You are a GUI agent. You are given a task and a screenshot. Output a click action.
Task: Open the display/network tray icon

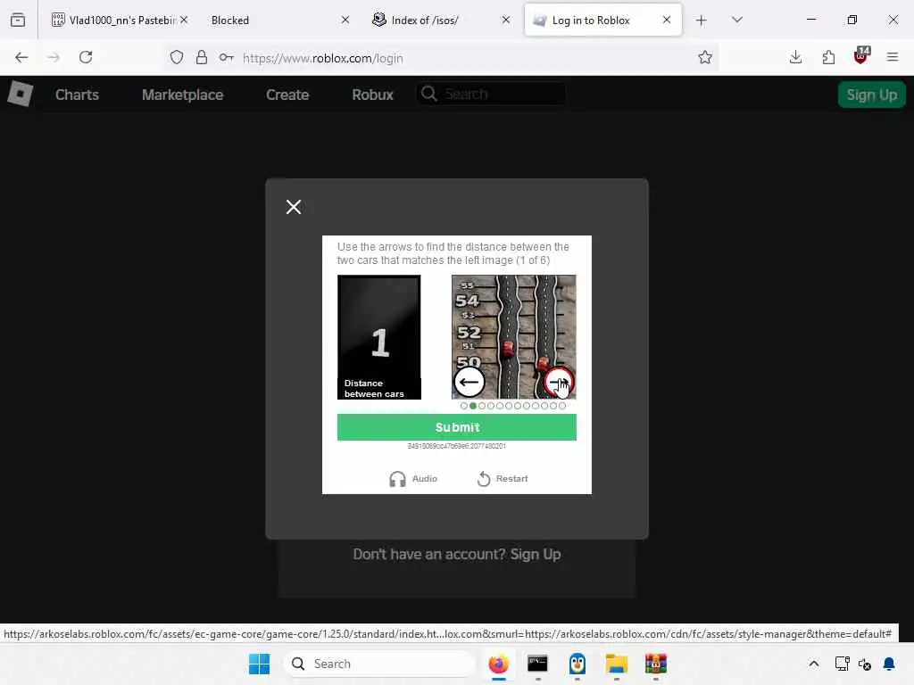tap(842, 664)
